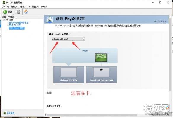The image size is (173, 118).
Task: Open the 3D 设置(3) menu
Action: (33, 7)
